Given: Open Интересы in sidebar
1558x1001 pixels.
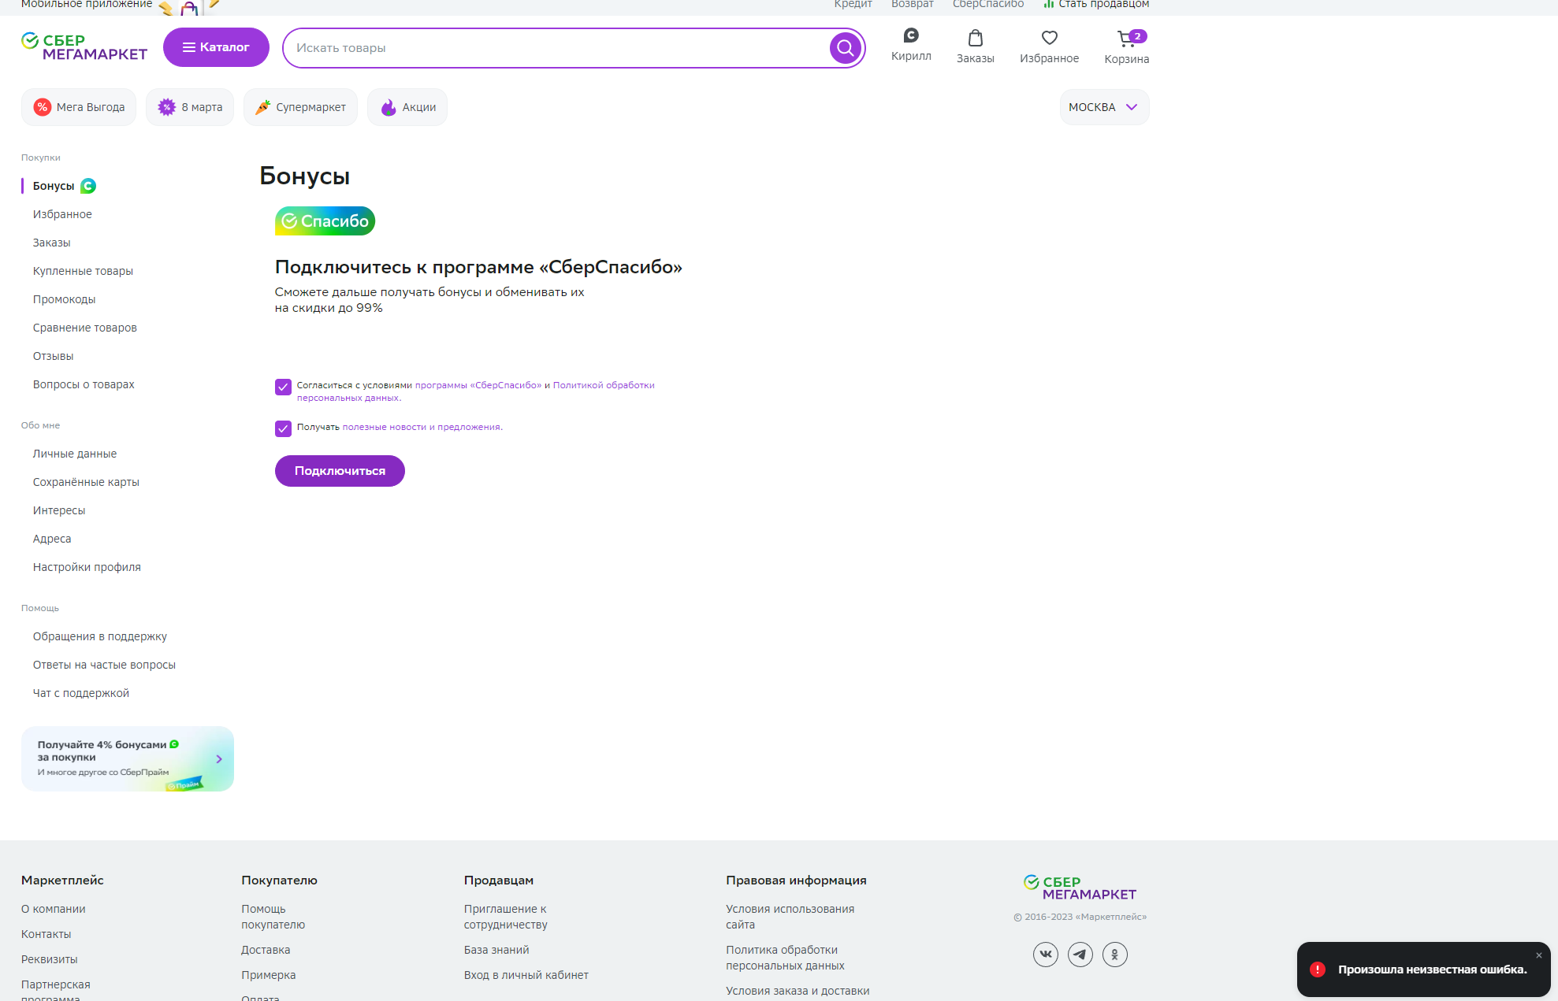Looking at the screenshot, I should click(x=59, y=510).
